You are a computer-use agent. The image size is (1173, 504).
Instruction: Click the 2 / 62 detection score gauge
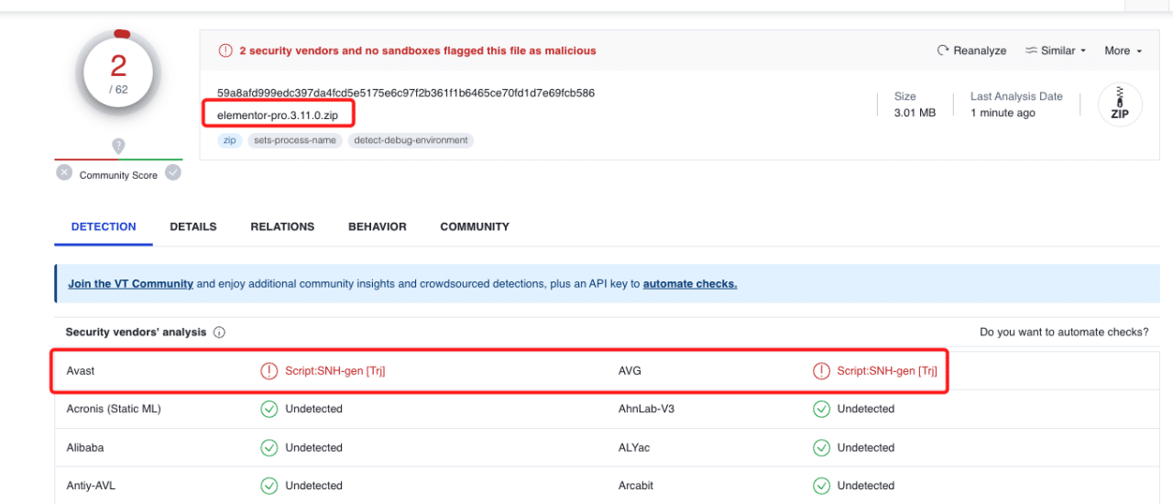click(x=118, y=73)
